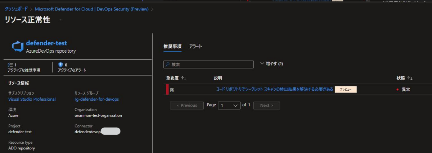Open the Visual Studio Professional subscription link

pos(32,99)
